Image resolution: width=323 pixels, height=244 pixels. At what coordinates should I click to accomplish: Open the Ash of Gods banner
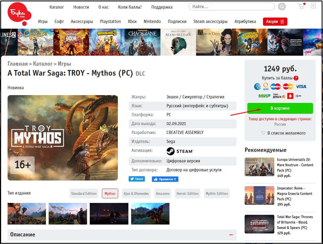214,42
